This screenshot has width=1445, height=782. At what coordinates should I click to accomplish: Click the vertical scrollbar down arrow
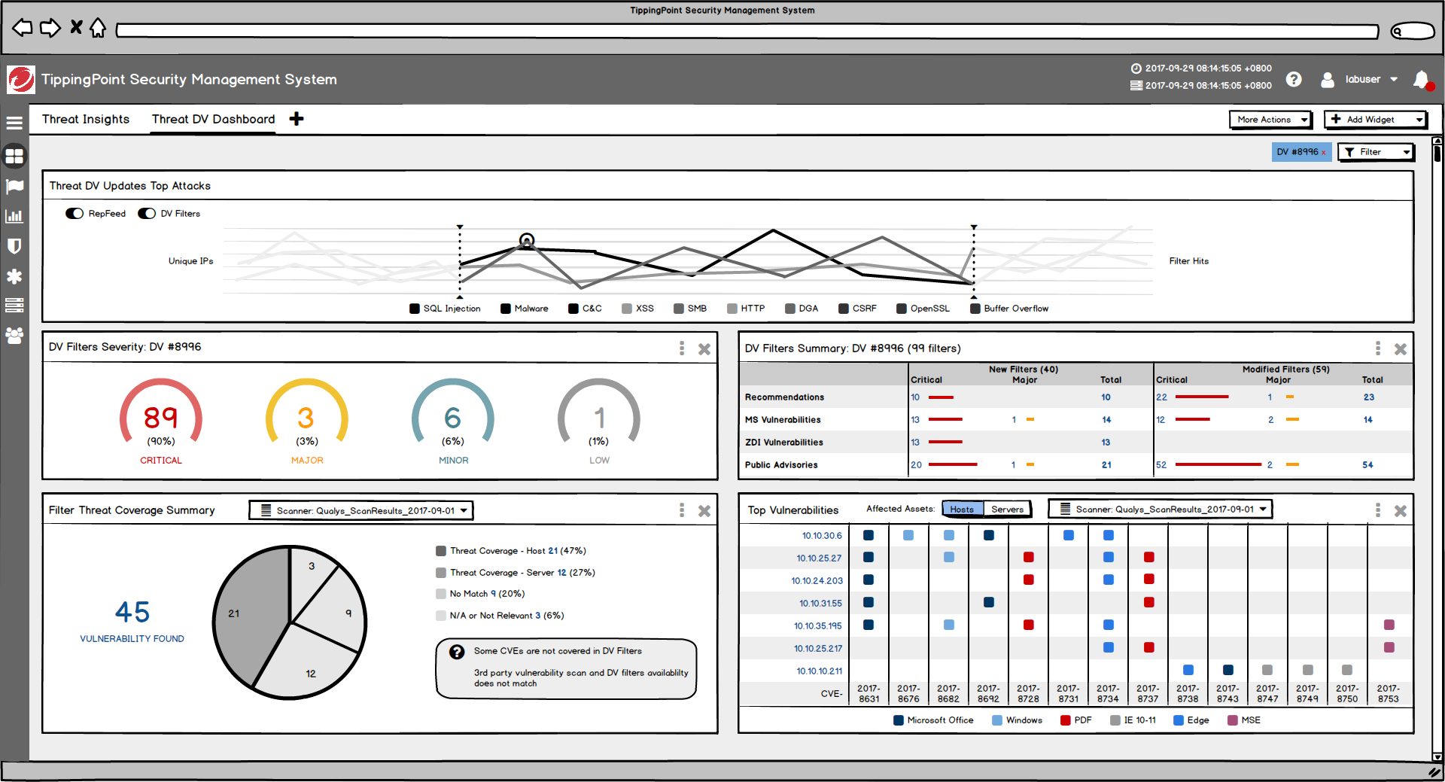pos(1437,756)
